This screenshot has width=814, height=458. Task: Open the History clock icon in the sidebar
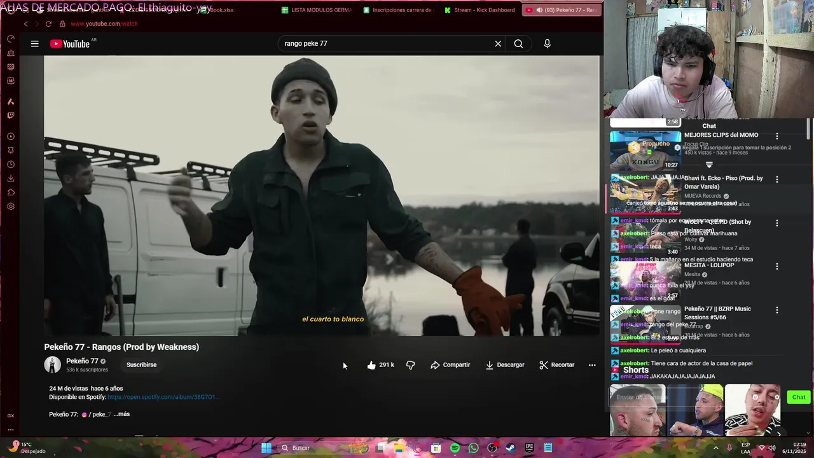tap(11, 165)
